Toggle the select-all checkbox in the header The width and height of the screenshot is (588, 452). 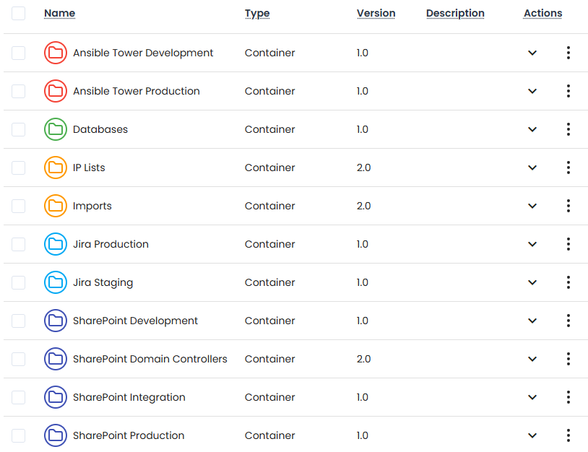(18, 13)
